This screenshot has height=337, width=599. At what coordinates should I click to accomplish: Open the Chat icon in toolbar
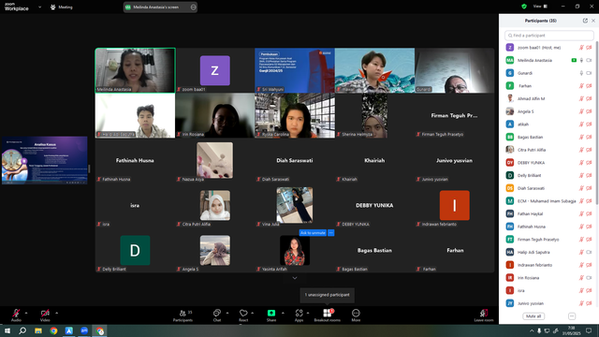217,314
